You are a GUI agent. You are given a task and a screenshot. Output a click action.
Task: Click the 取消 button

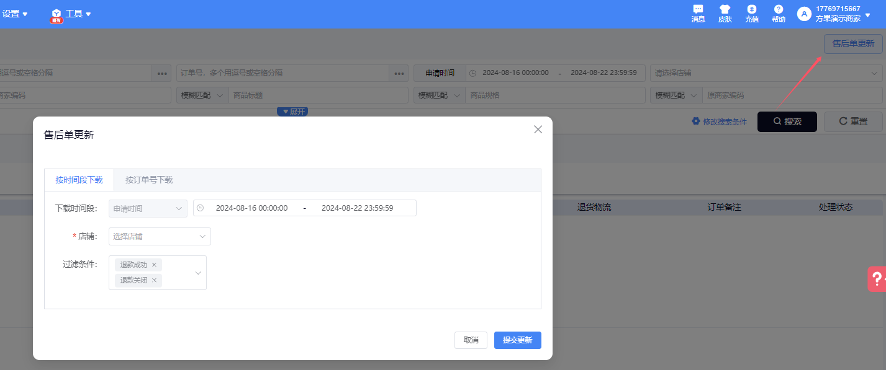[471, 340]
